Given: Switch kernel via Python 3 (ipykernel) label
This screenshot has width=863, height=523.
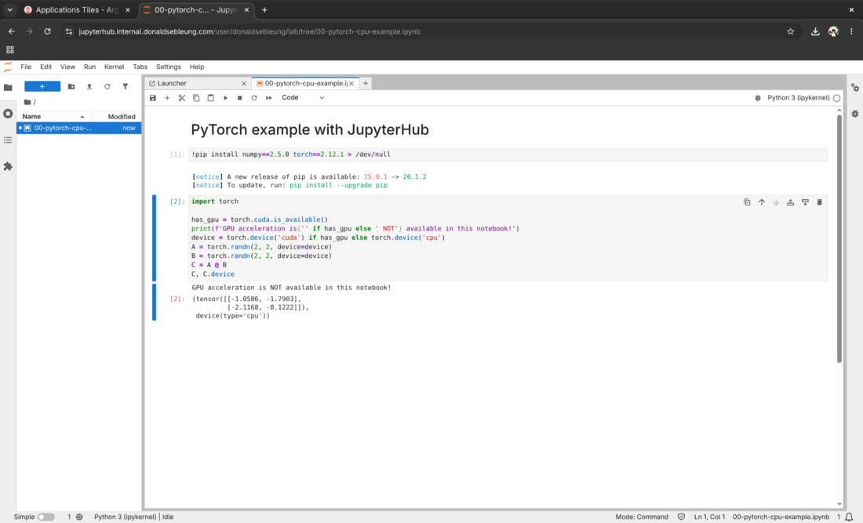Looking at the screenshot, I should pos(798,98).
